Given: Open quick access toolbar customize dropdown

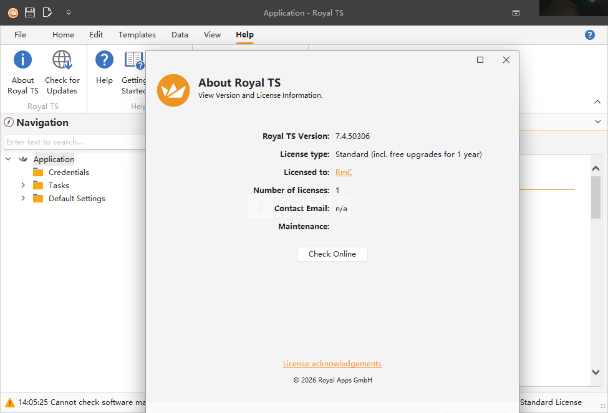Looking at the screenshot, I should pos(68,12).
